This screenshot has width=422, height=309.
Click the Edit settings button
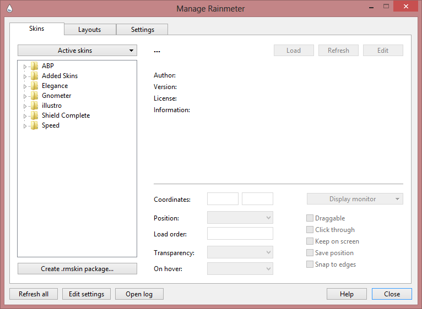coord(86,294)
